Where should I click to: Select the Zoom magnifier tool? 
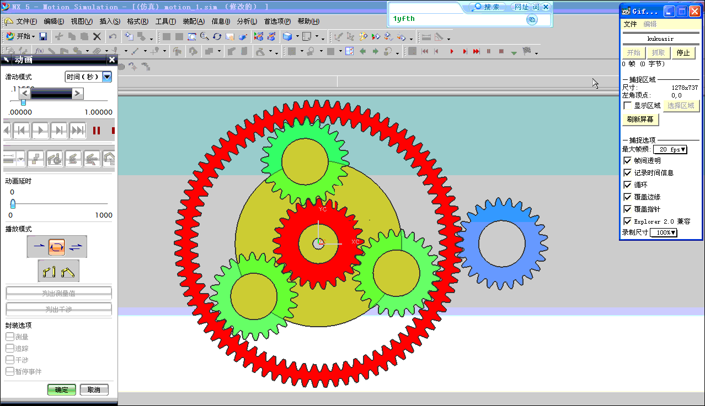tap(205, 36)
